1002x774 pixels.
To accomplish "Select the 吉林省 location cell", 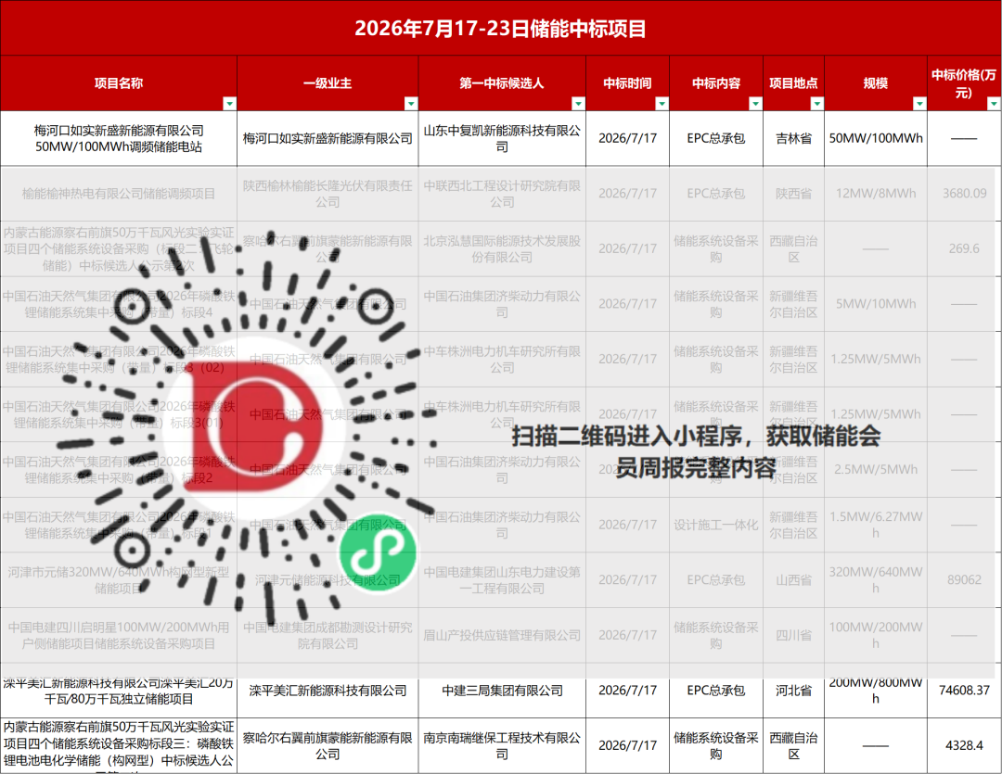I will pyautogui.click(x=793, y=139).
